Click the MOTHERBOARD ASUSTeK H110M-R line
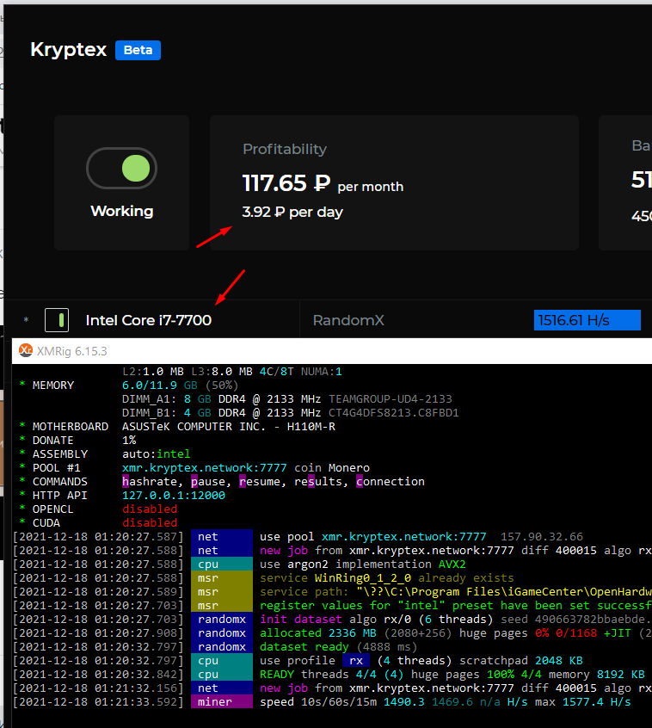This screenshot has height=728, width=652. tap(177, 426)
